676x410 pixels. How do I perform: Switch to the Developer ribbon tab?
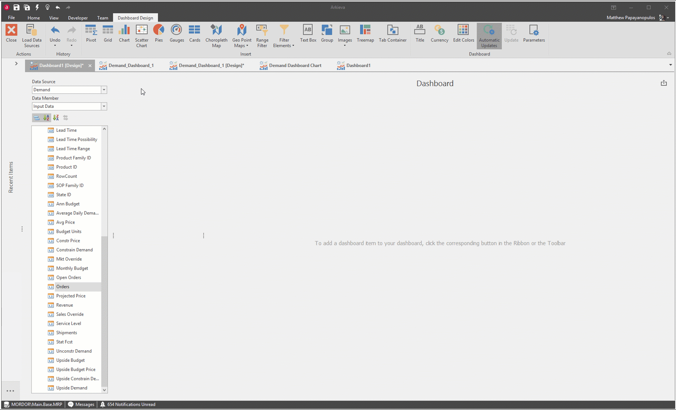[78, 18]
